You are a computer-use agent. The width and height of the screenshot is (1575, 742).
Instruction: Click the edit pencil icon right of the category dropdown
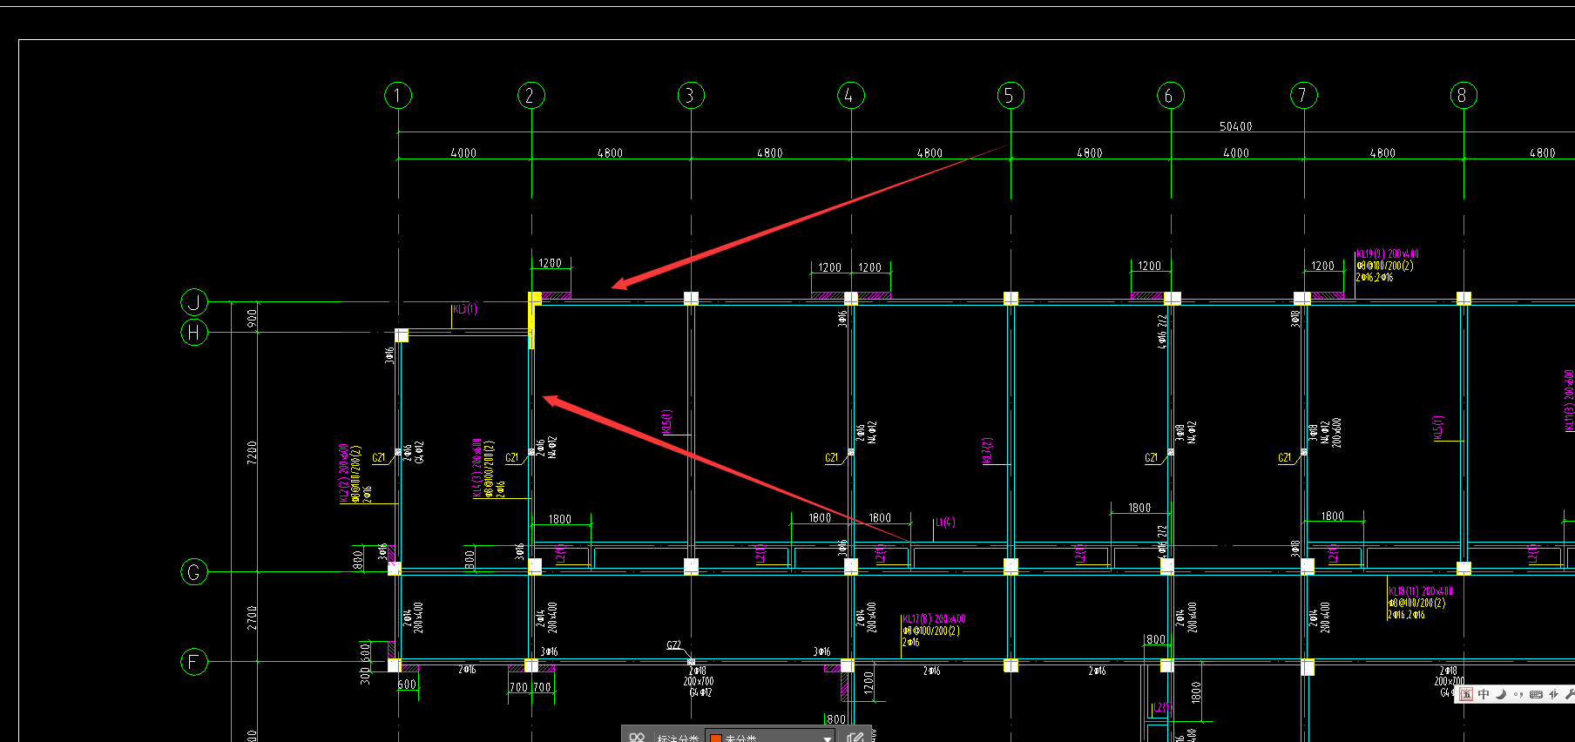pyautogui.click(x=854, y=738)
